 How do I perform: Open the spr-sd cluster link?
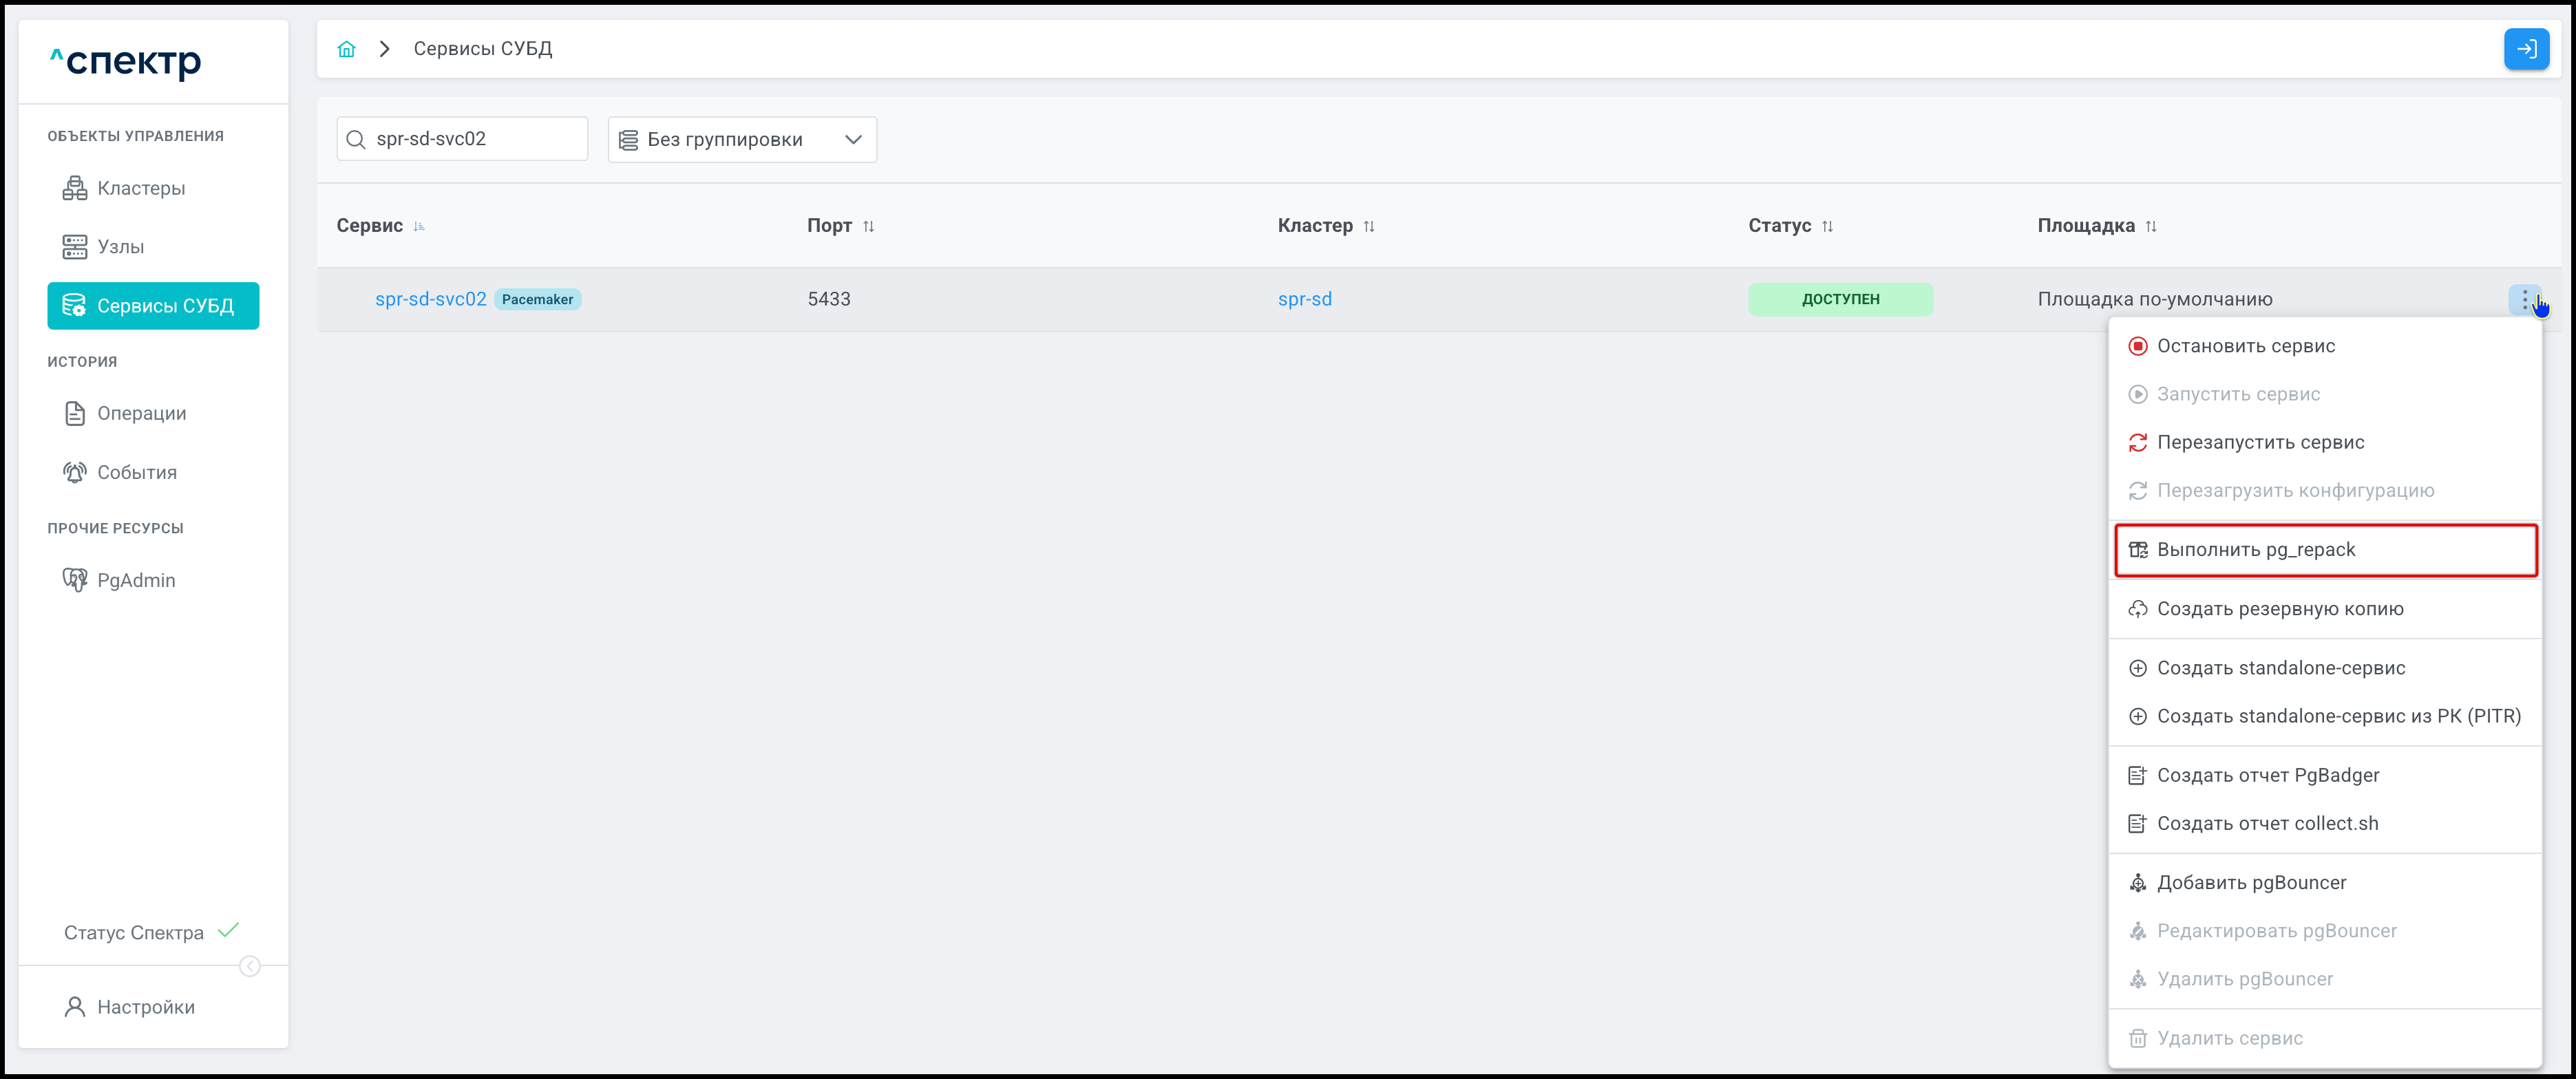point(1304,299)
